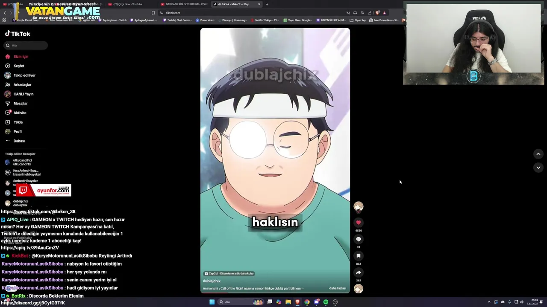Switch to GARİBAN EKİBİ DOYURDUM tab
This screenshot has width=547, height=307.
184,4
